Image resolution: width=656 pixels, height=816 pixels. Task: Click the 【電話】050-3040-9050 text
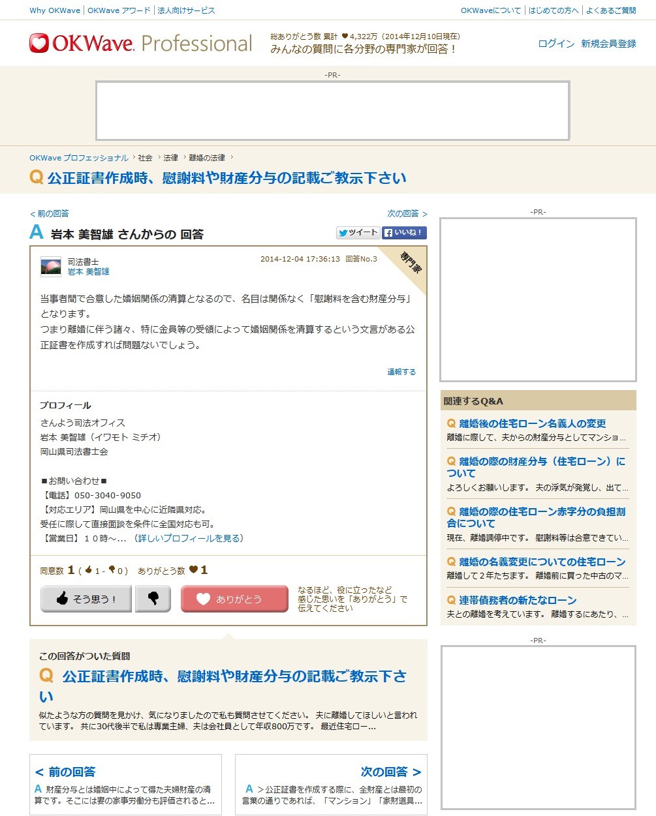[91, 495]
